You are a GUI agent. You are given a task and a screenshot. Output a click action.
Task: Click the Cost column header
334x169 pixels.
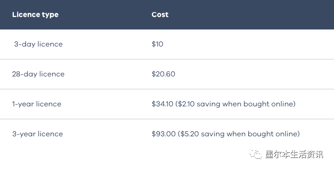tap(160, 14)
